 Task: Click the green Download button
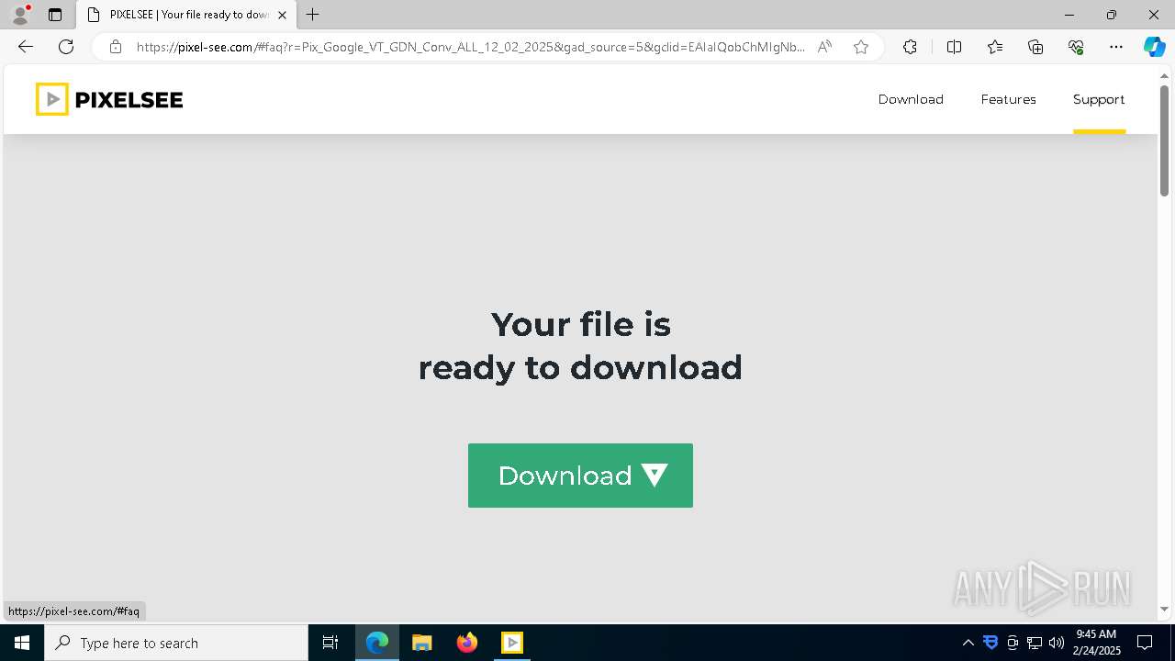point(580,476)
